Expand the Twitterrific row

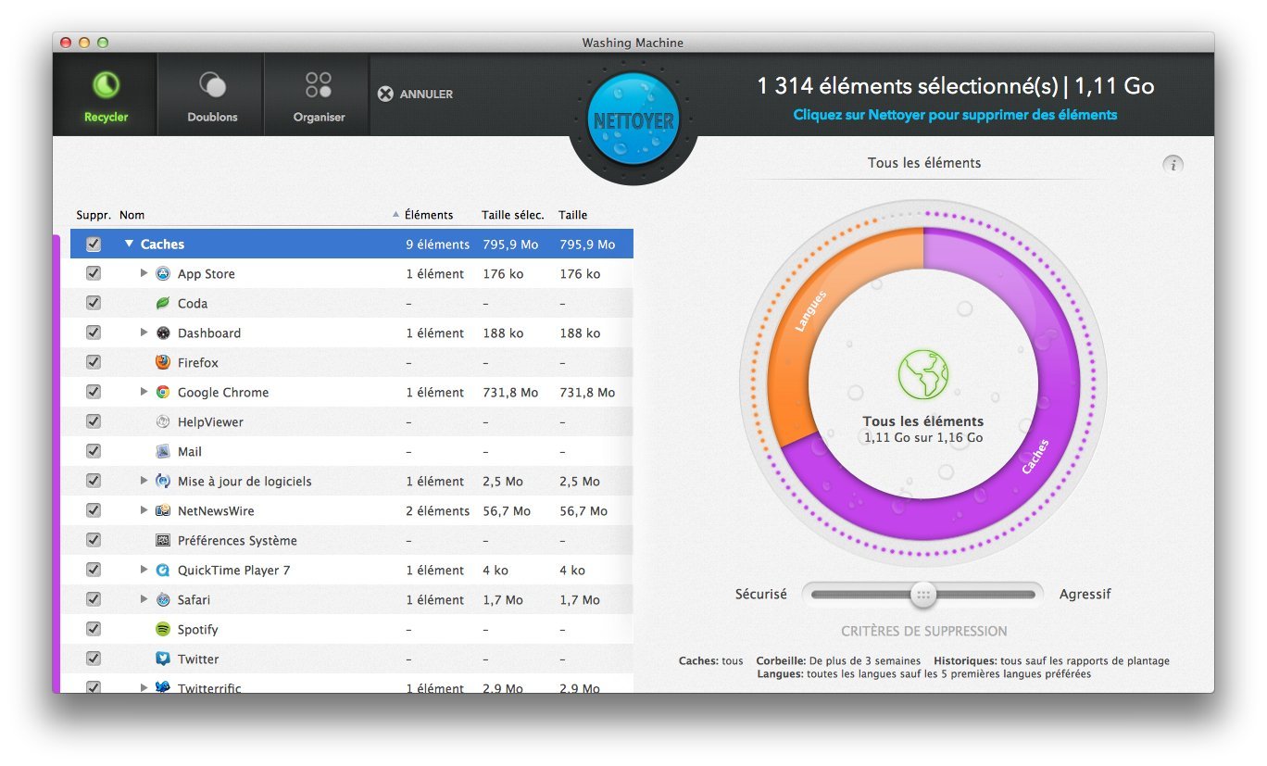pyautogui.click(x=144, y=687)
